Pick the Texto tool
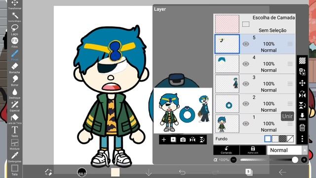The width and height of the screenshot is (316, 178). pos(15,132)
